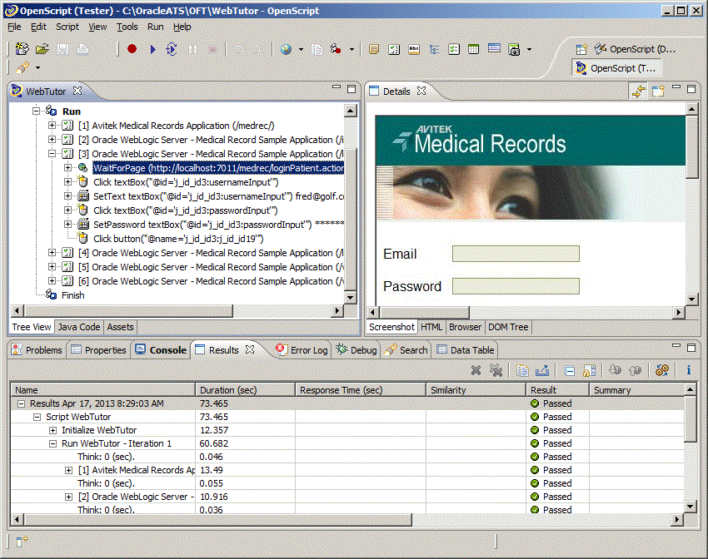The height and width of the screenshot is (559, 708).
Task: Collapse the Run WebTutor - Iteration 1 row
Action: point(52,443)
